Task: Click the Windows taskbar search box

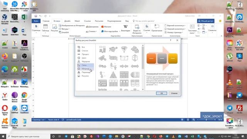Action: (28, 136)
